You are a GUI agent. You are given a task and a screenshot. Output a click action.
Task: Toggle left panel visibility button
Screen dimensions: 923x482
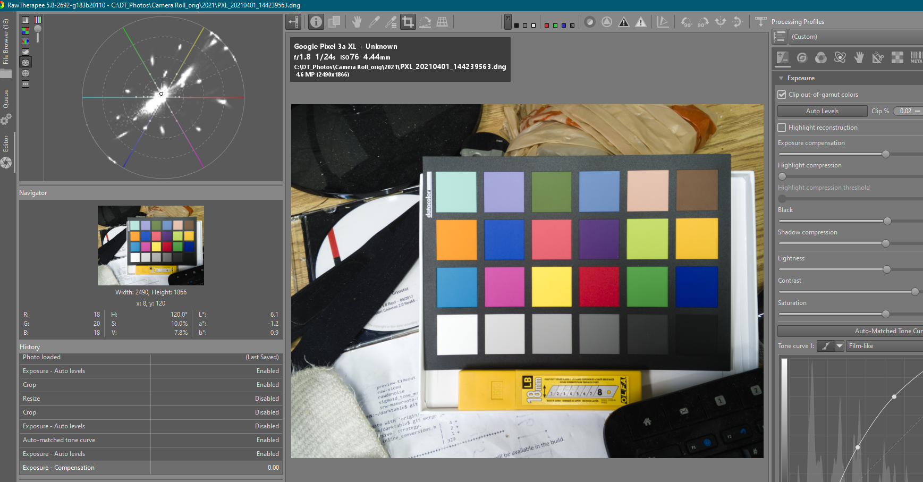(293, 22)
